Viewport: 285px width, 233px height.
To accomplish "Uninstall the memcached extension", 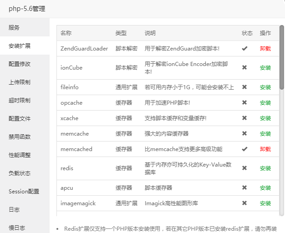I will pyautogui.click(x=265, y=149).
